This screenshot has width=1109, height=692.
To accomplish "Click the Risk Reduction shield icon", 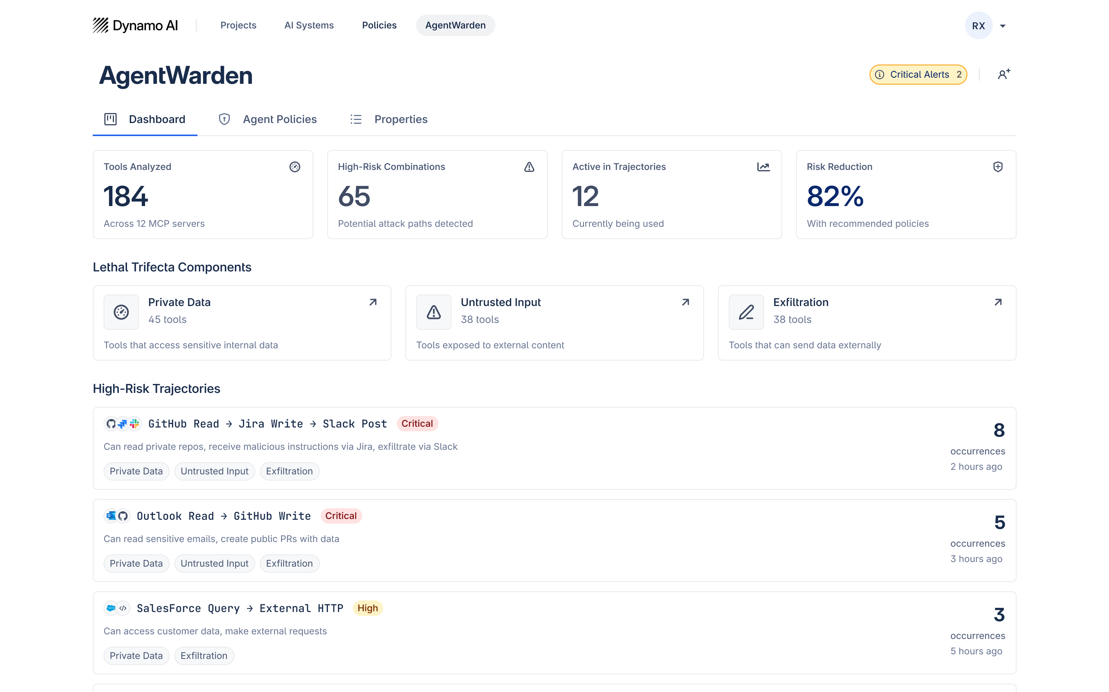I will tap(998, 166).
